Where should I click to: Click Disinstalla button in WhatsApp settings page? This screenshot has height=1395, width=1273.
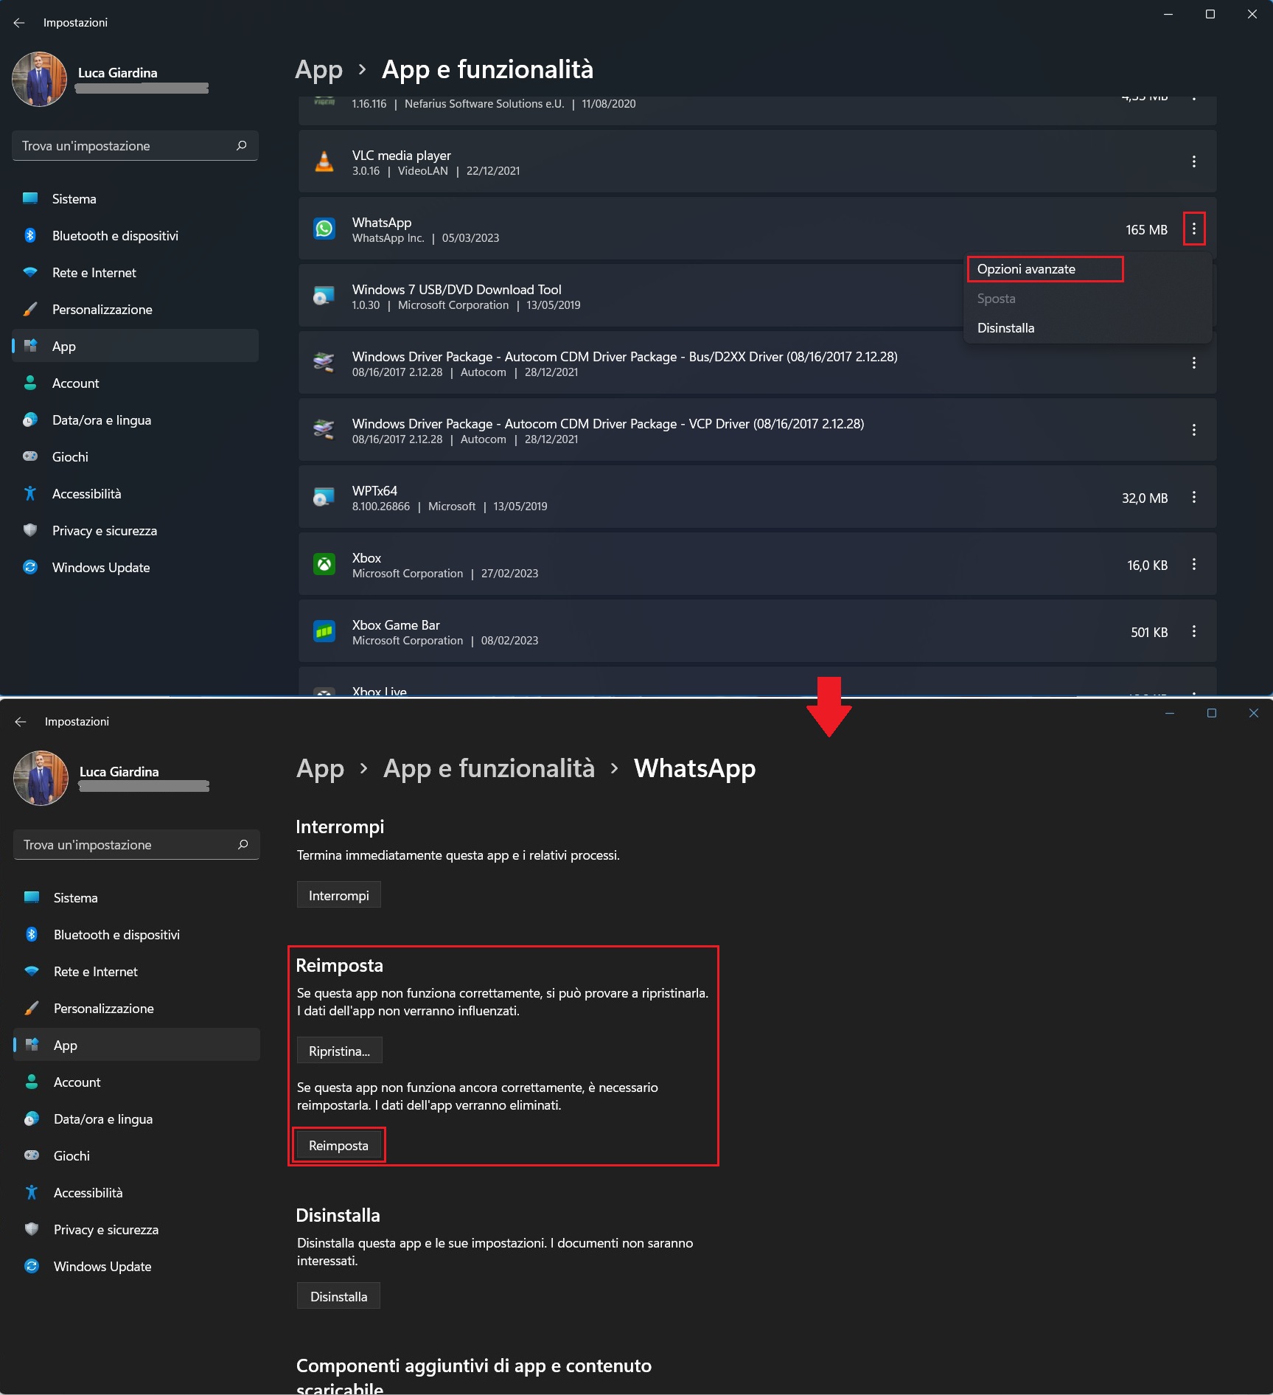(x=338, y=1296)
